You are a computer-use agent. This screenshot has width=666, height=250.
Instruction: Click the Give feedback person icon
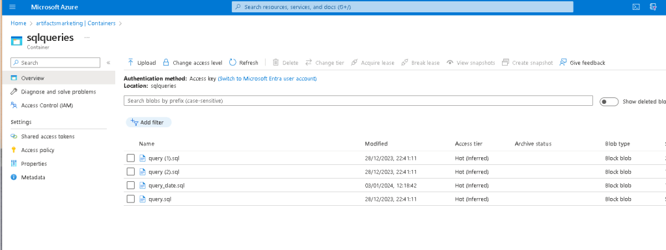point(563,62)
